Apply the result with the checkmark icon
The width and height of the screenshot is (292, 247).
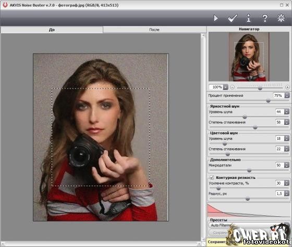pyautogui.click(x=233, y=18)
